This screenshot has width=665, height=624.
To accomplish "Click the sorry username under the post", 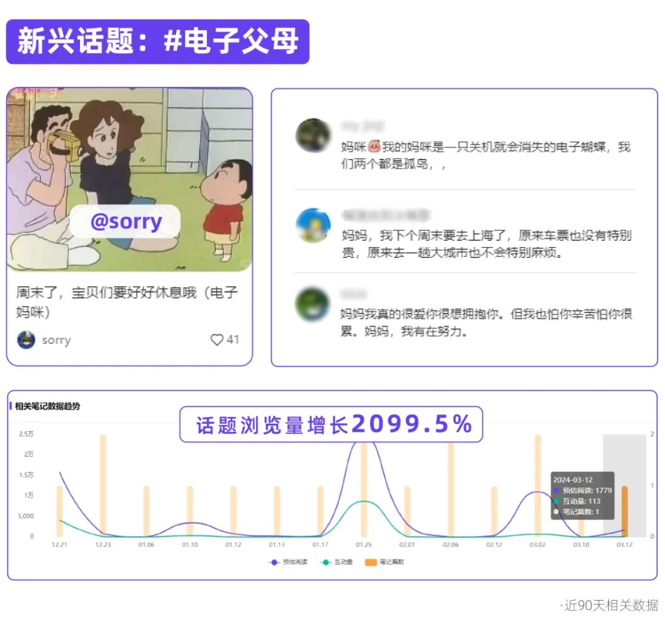I will [57, 340].
